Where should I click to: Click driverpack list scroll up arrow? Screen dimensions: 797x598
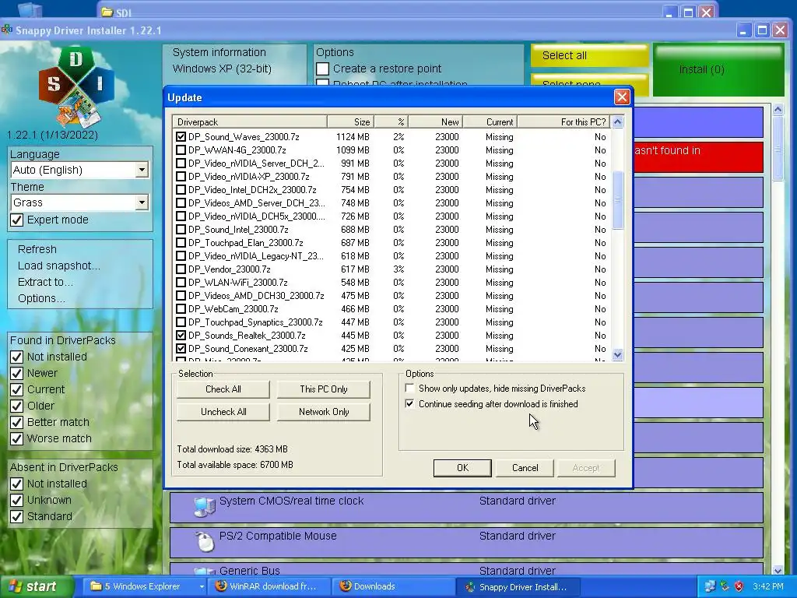[x=617, y=121]
